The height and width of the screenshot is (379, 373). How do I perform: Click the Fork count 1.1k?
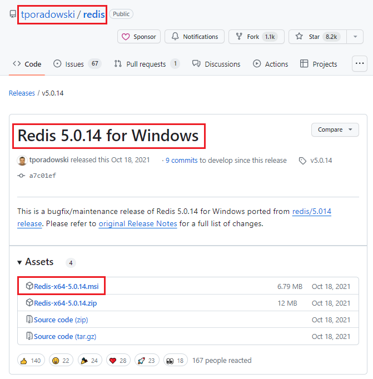coord(270,37)
